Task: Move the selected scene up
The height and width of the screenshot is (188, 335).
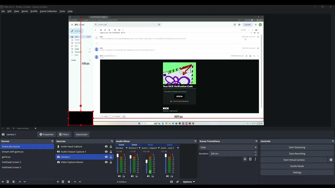Action: point(20,182)
